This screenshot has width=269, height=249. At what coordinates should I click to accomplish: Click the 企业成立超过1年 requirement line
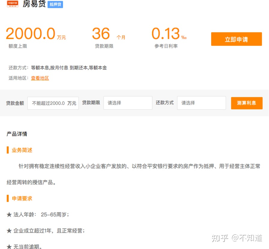click(x=46, y=231)
